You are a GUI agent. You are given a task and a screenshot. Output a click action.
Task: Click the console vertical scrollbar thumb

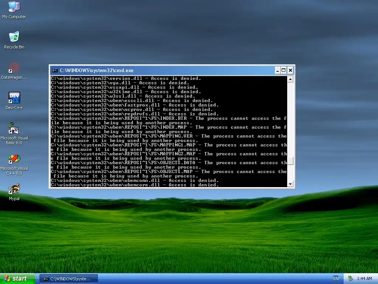point(290,161)
